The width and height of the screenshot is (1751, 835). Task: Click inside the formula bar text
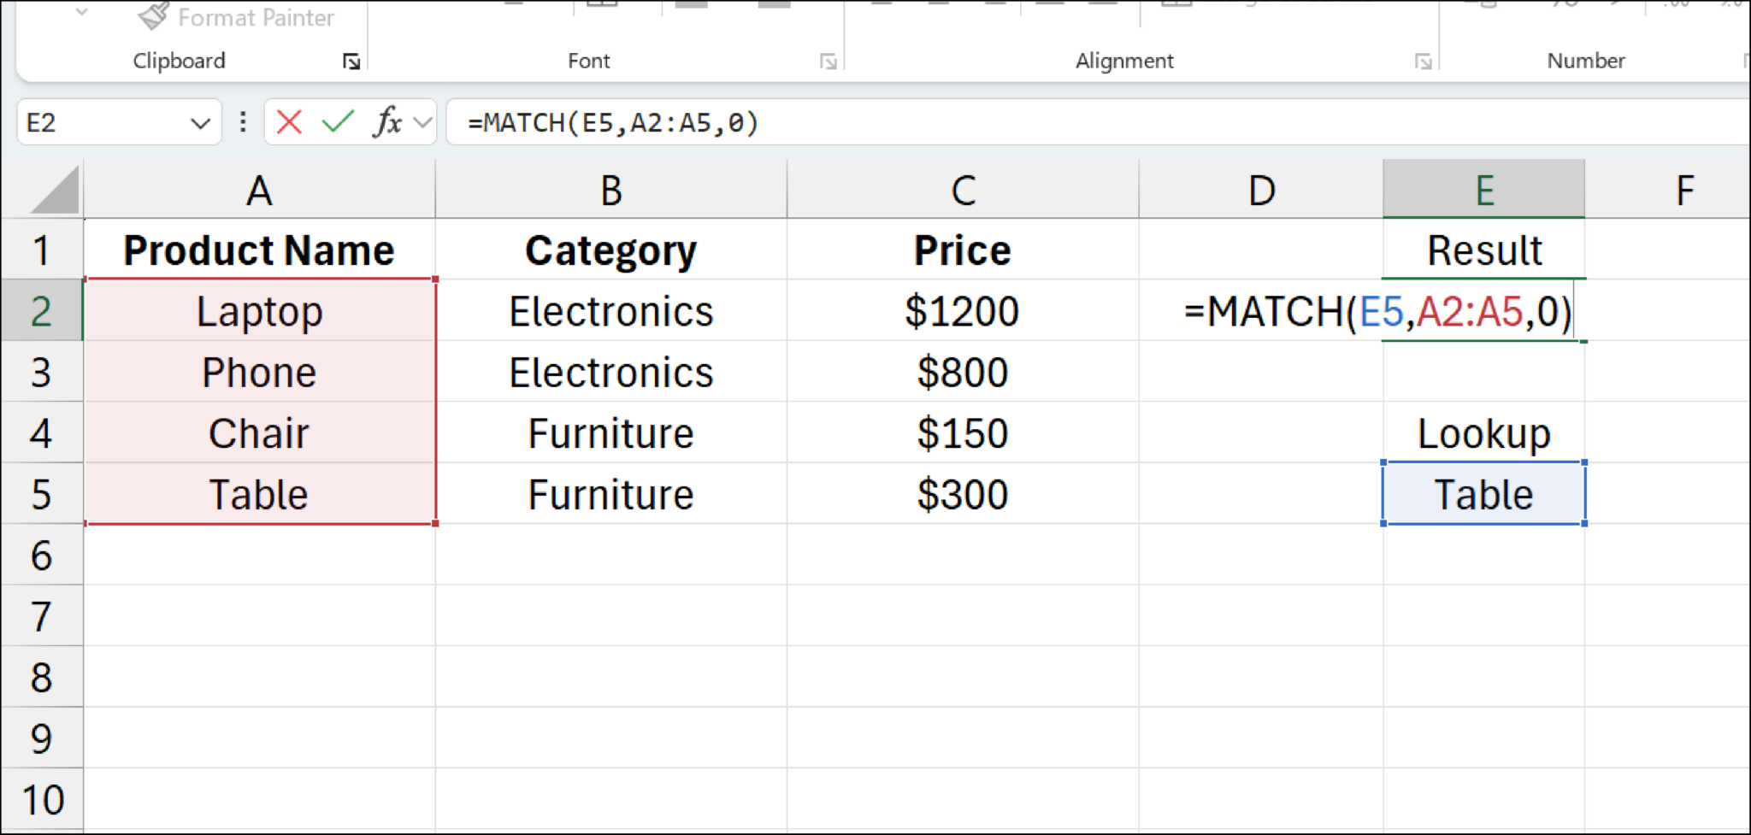coord(611,122)
